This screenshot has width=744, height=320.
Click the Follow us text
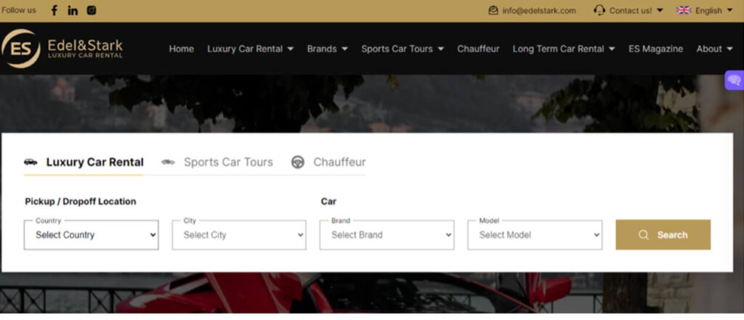pyautogui.click(x=18, y=10)
